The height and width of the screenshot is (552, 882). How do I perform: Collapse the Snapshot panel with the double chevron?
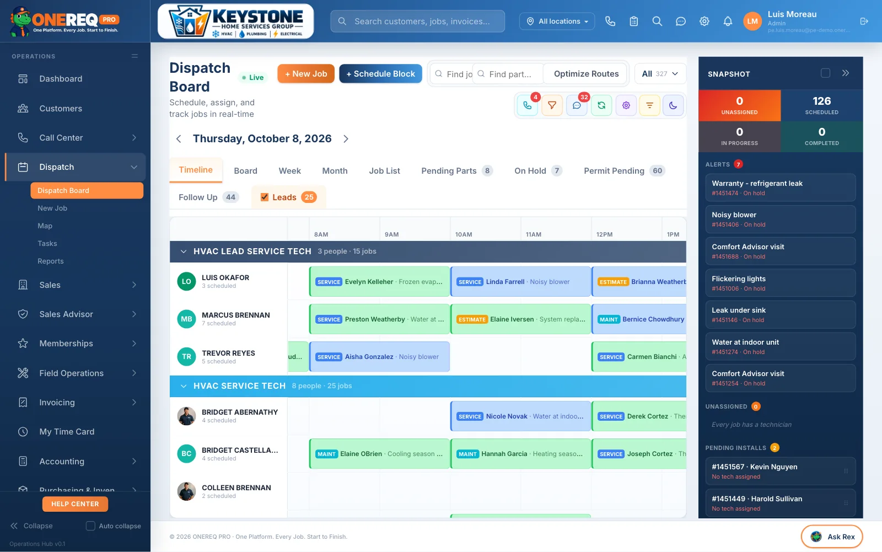coord(846,73)
